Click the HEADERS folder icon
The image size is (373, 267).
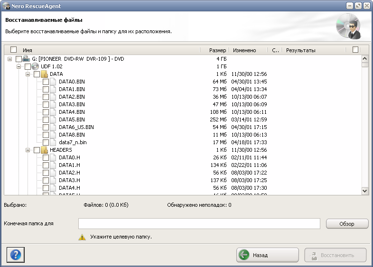coord(45,150)
